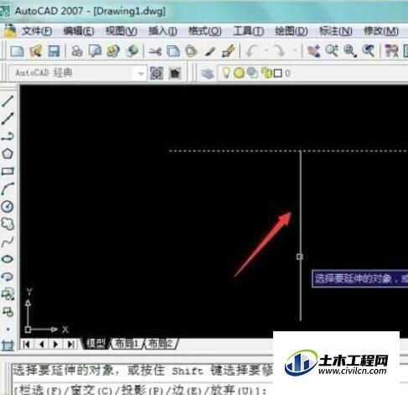Select the Ellipse Arc tool

tap(8, 277)
